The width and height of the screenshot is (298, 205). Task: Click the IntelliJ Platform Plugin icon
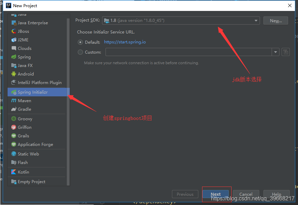[x=14, y=82]
